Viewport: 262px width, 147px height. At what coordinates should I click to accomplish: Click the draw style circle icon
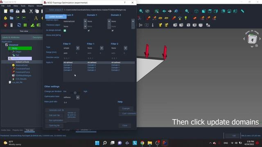click(147, 11)
